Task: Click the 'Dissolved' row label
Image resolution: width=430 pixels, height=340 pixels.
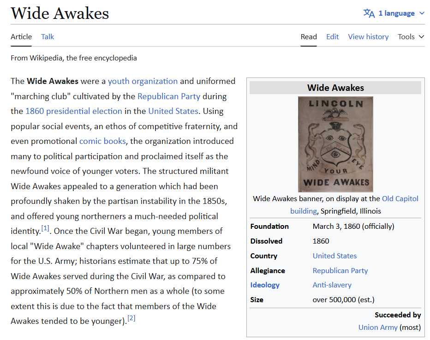Action: pos(266,241)
